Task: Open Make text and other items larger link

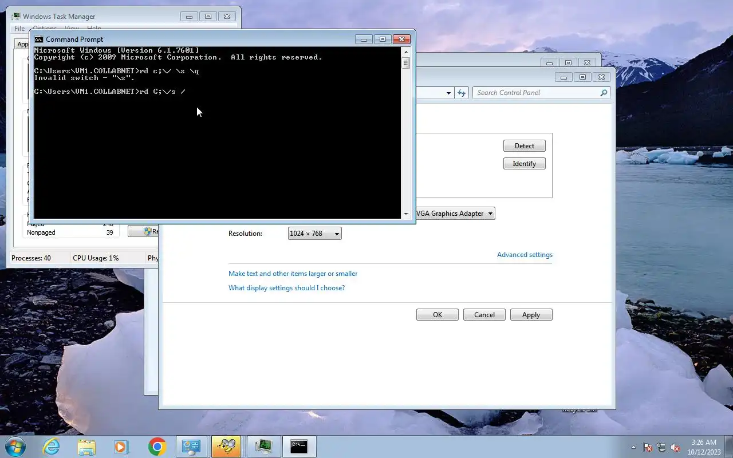Action: click(x=293, y=274)
